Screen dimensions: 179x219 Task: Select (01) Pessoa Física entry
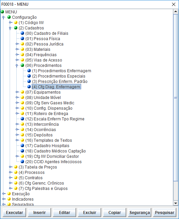43,39
